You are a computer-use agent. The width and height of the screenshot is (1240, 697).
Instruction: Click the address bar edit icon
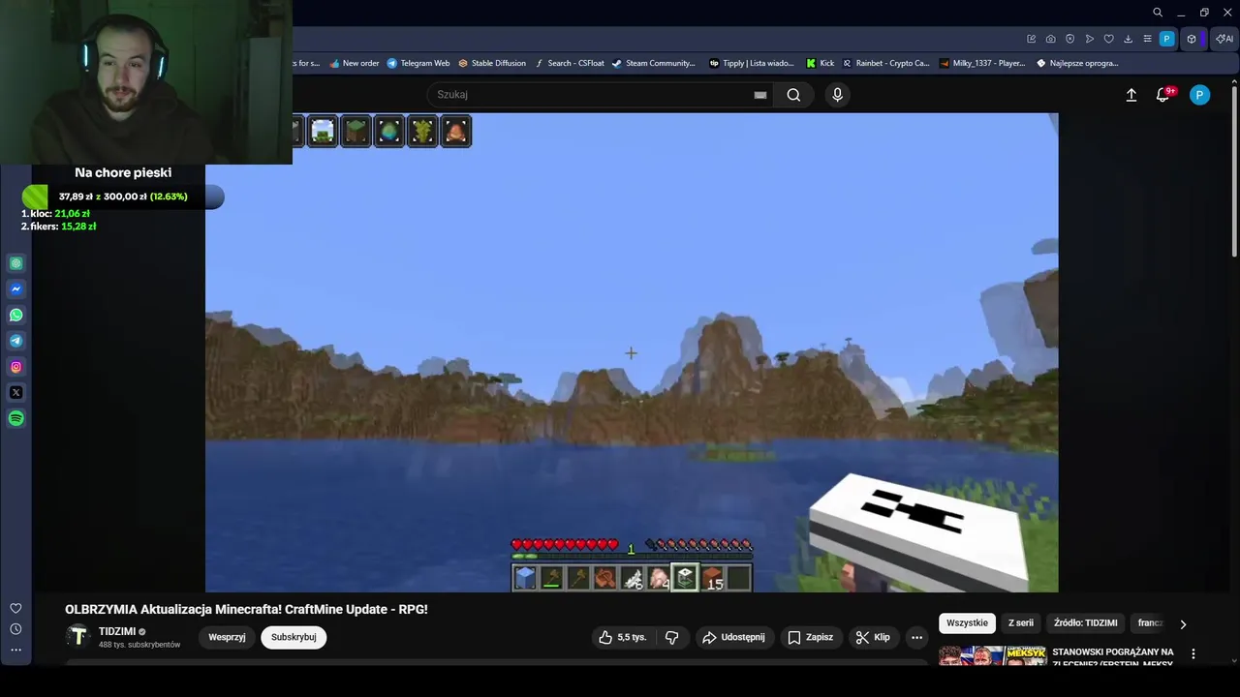pyautogui.click(x=1032, y=39)
